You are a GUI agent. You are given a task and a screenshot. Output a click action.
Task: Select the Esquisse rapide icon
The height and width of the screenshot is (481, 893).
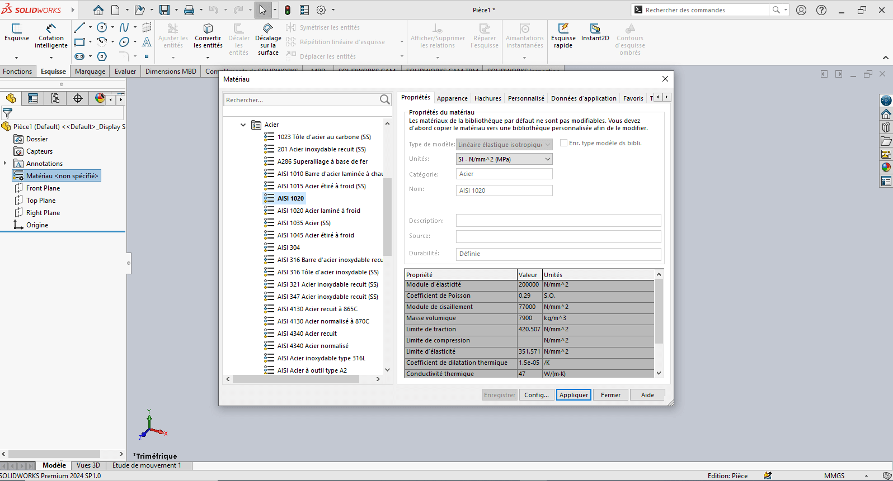point(563,36)
